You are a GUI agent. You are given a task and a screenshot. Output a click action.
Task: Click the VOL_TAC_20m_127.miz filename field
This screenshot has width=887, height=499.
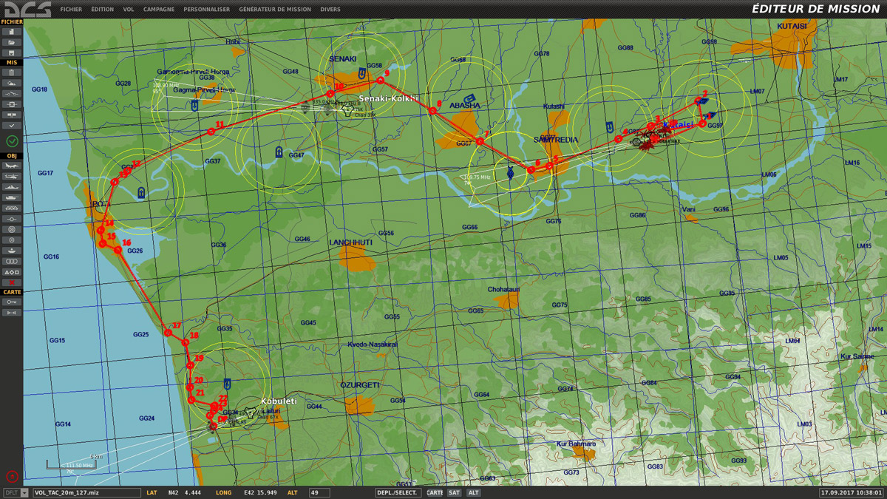pyautogui.click(x=86, y=492)
